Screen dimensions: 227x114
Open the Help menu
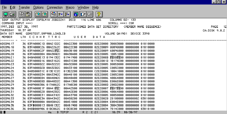pos(95,8)
